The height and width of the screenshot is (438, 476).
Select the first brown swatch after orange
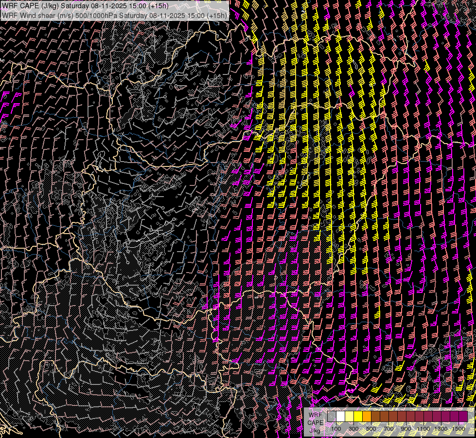click(x=376, y=416)
